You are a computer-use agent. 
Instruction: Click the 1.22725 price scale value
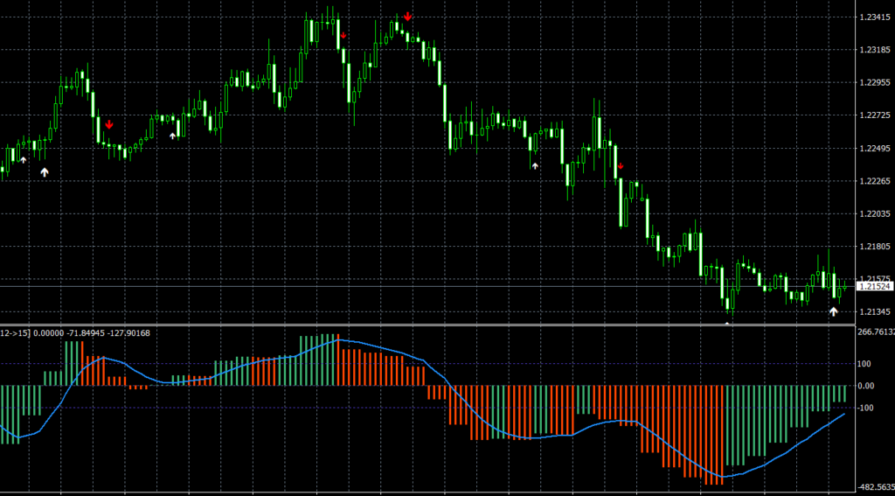point(876,116)
